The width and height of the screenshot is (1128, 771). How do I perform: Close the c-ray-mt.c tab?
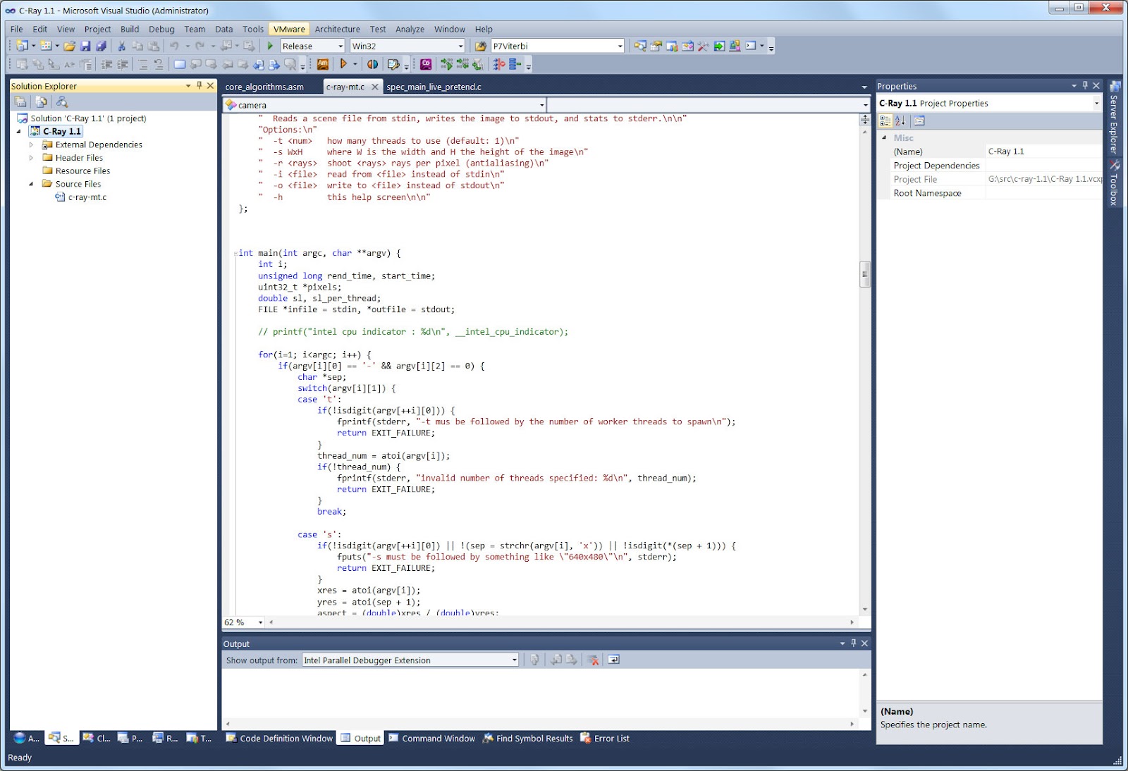(375, 87)
